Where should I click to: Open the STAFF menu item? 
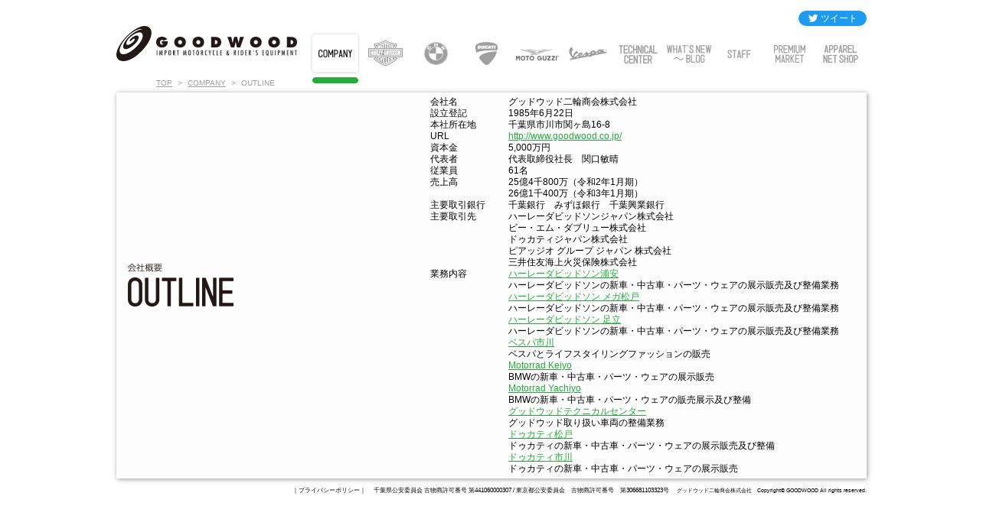pyautogui.click(x=739, y=54)
